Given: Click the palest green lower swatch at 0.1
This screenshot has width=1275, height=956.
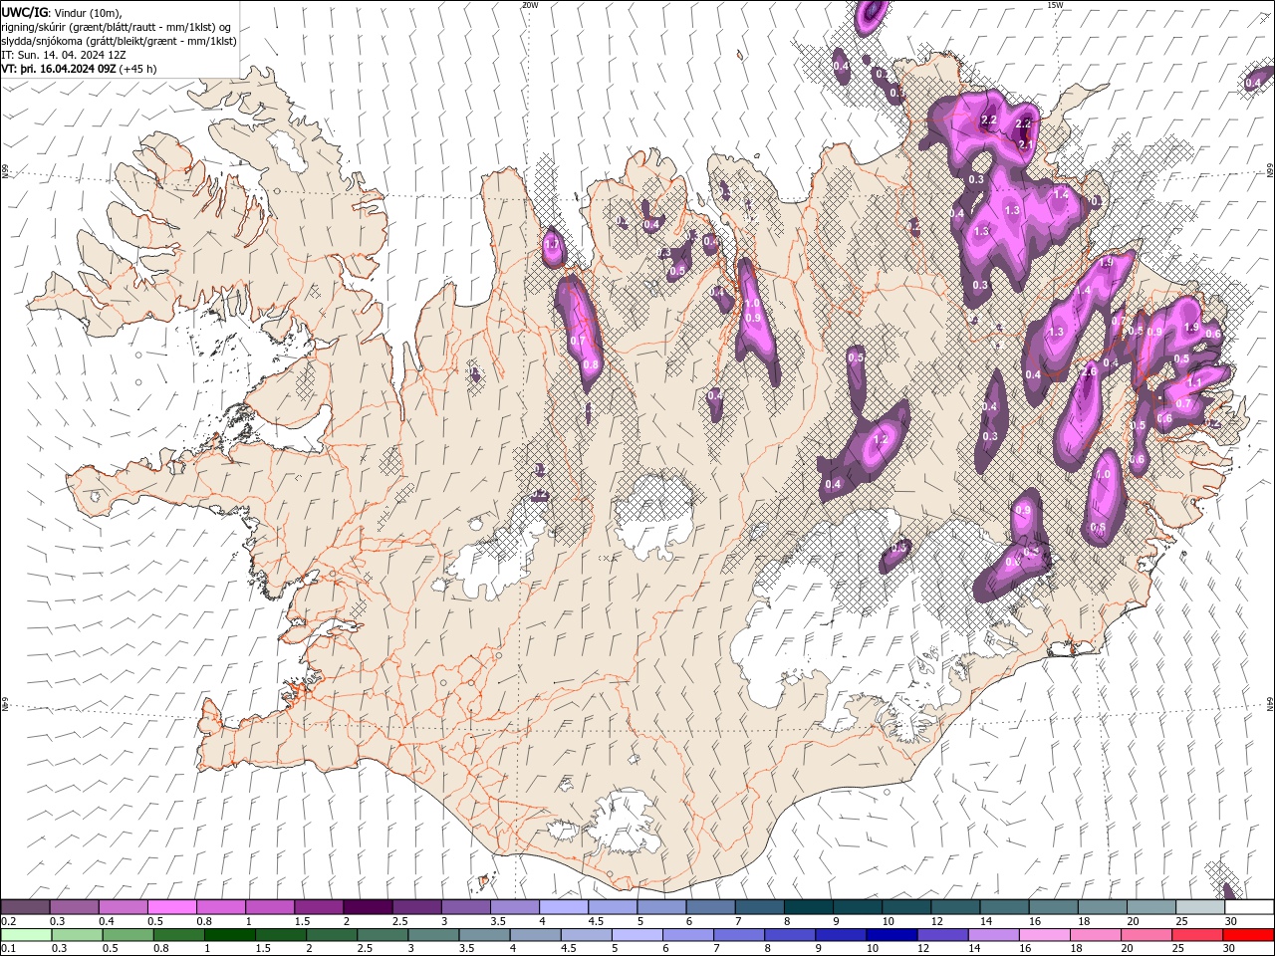Looking at the screenshot, I should pos(26,935).
